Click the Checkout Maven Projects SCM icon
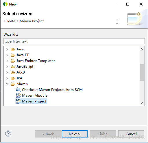Image resolution: width=148 pixels, height=143 pixels. 18,90
